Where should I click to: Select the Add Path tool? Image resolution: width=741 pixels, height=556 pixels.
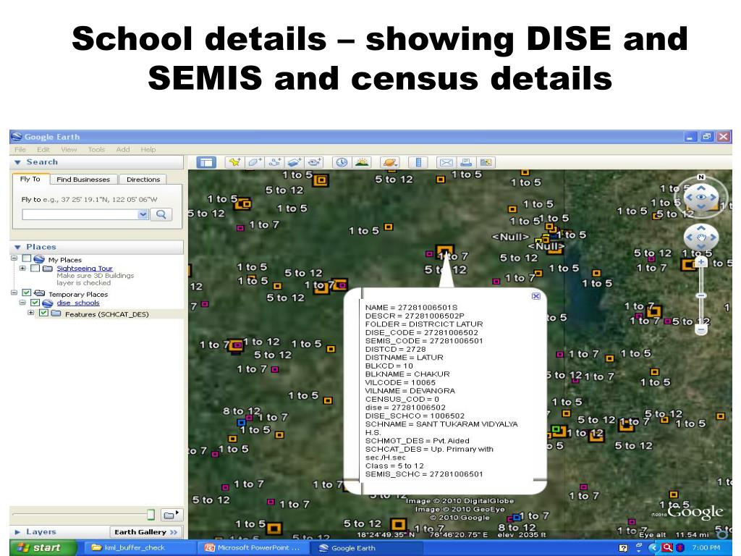coord(274,163)
